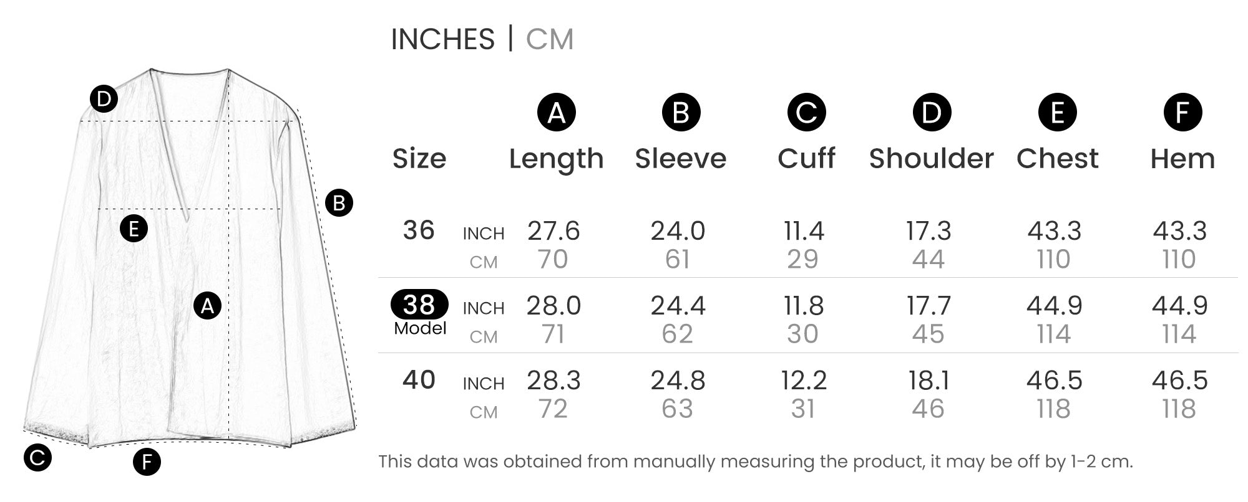Click the A badge above Length column
The image size is (1248, 502).
(556, 113)
